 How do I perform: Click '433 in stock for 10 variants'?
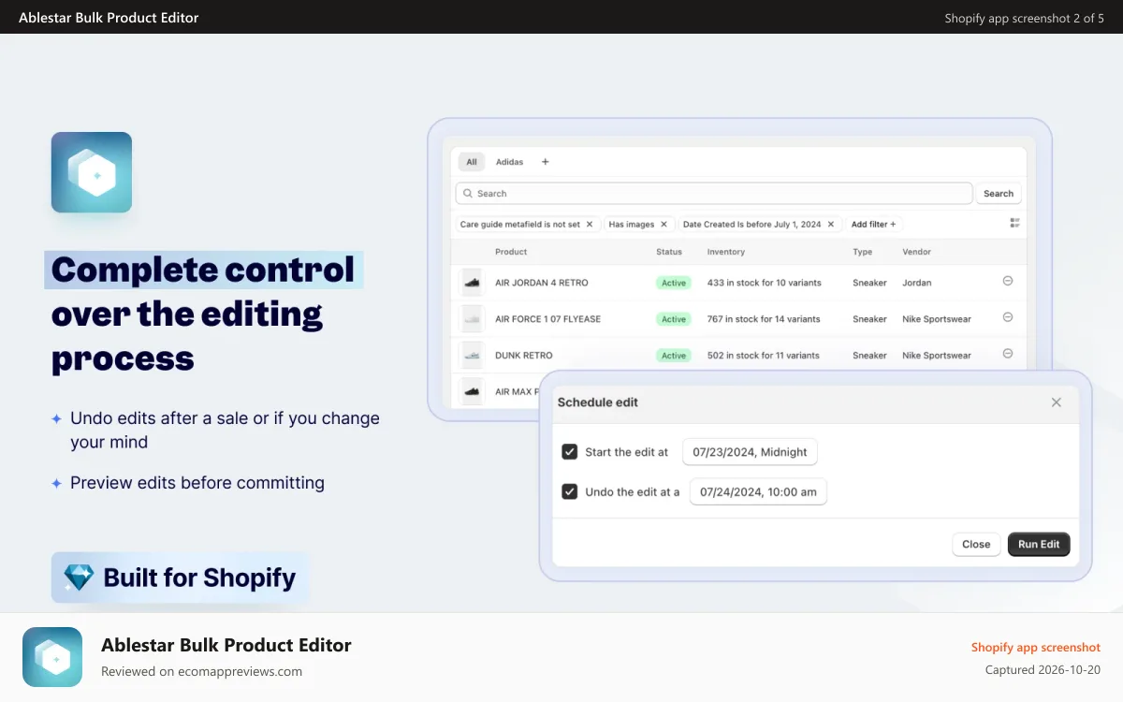[764, 283]
